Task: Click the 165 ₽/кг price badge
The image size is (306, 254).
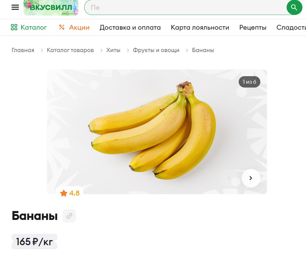Action: 35,241
